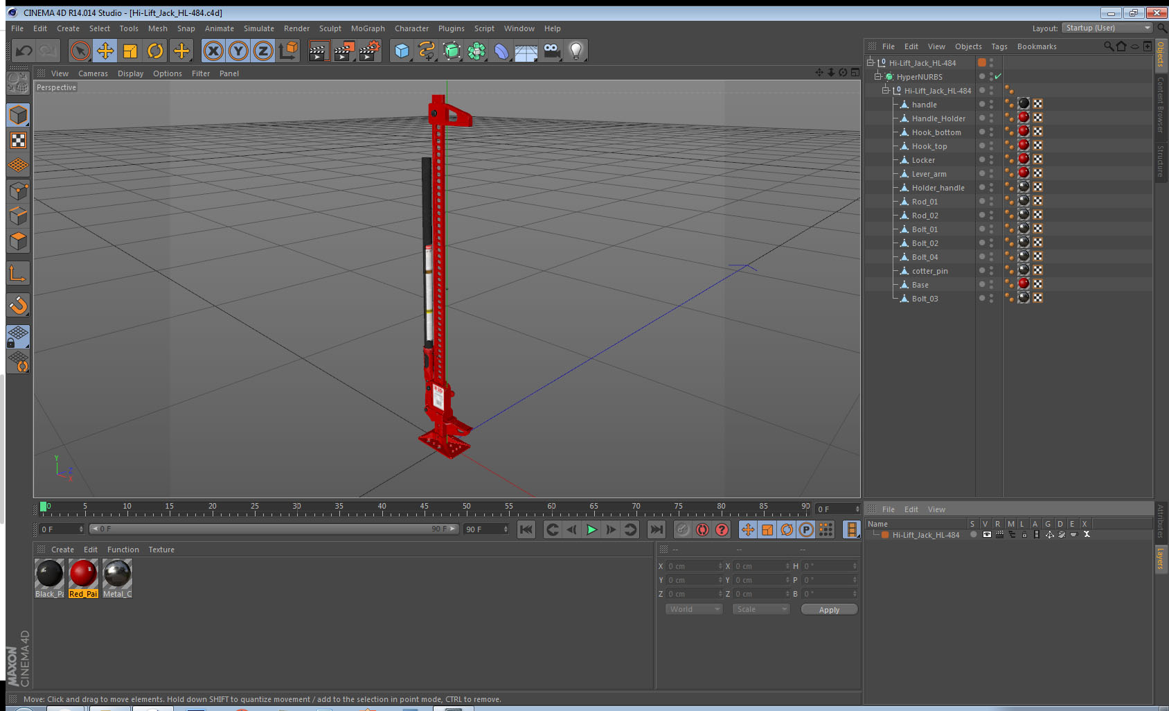1169x711 pixels.
Task: Open the Scale mode dropdown
Action: click(x=761, y=609)
